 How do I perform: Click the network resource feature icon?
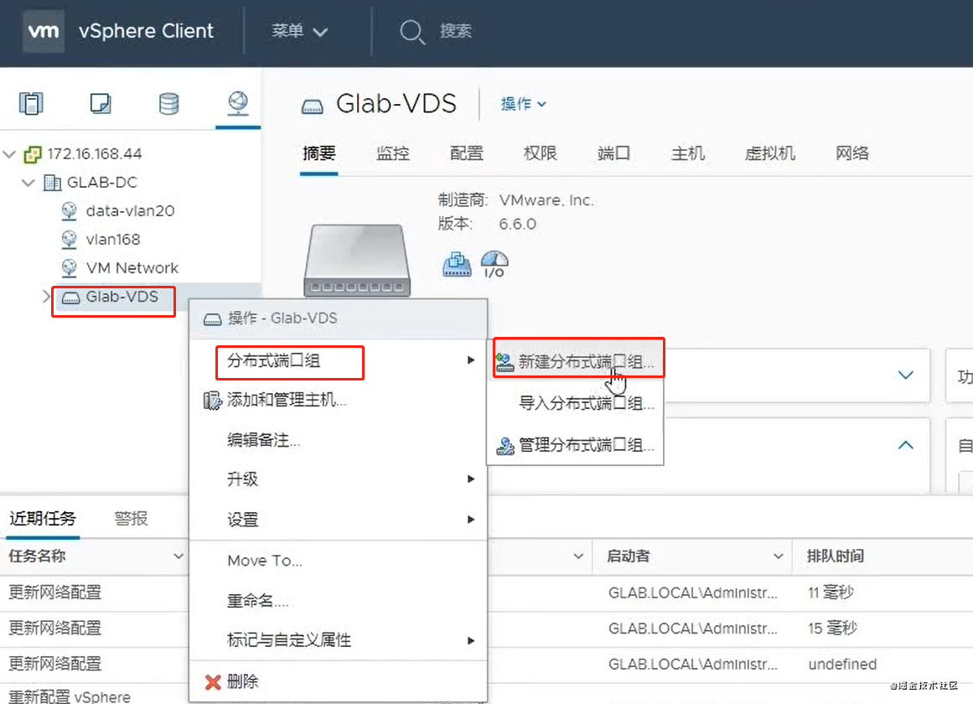pos(457,264)
